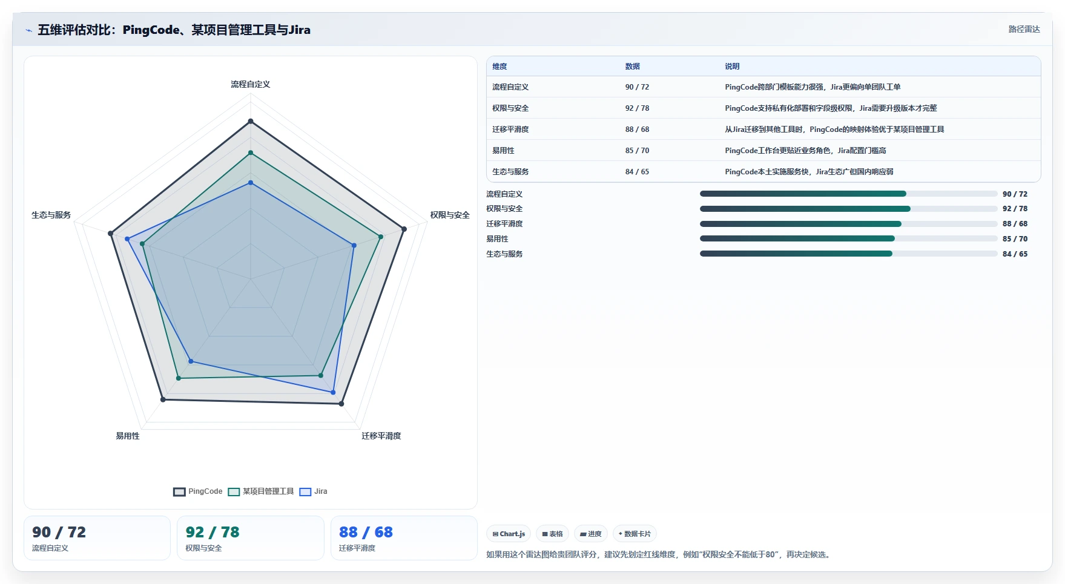Click the 数据 column header
This screenshot has width=1065, height=584.
[x=633, y=67]
